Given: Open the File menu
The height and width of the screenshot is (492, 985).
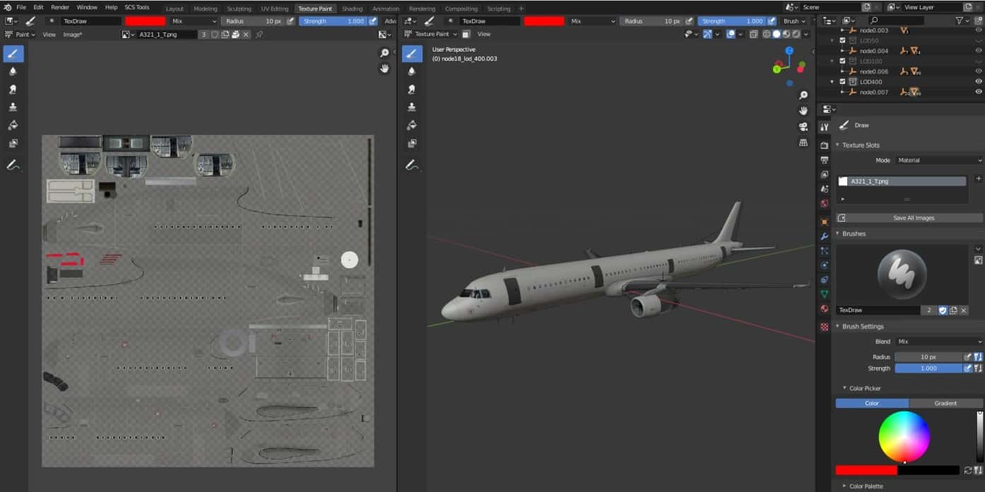Looking at the screenshot, I should tap(21, 8).
